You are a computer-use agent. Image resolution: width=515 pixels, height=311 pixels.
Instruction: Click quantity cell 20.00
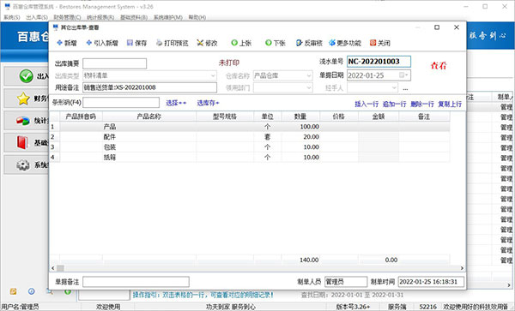tap(300, 137)
